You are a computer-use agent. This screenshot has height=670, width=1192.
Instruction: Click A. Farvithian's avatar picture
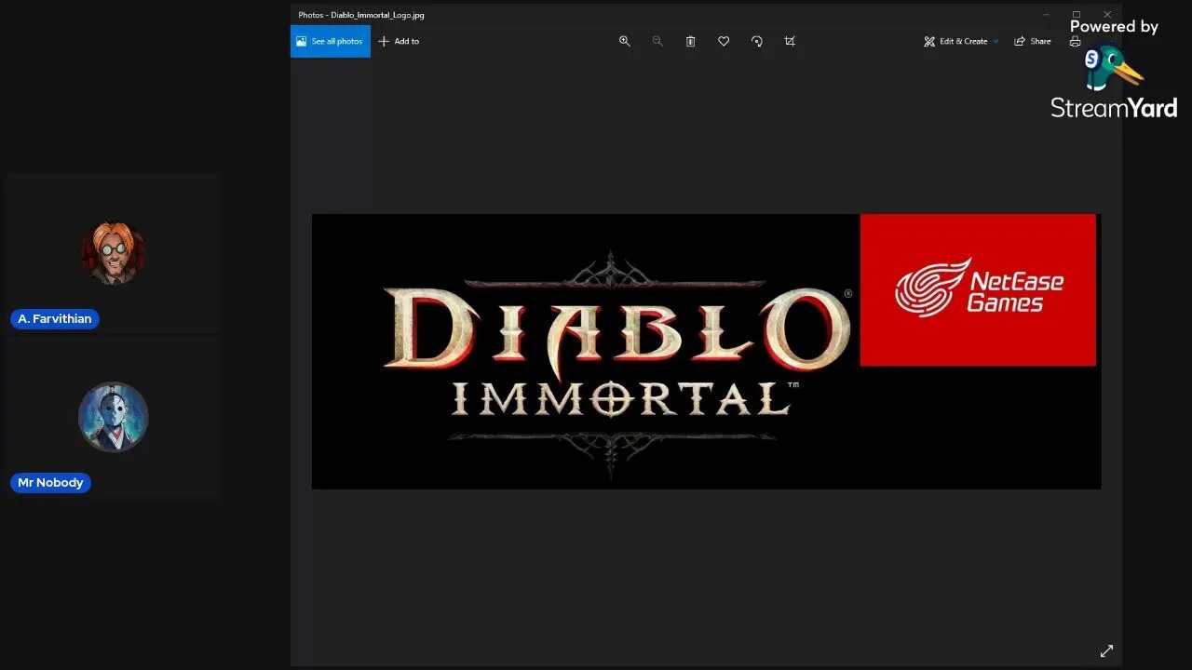114,252
